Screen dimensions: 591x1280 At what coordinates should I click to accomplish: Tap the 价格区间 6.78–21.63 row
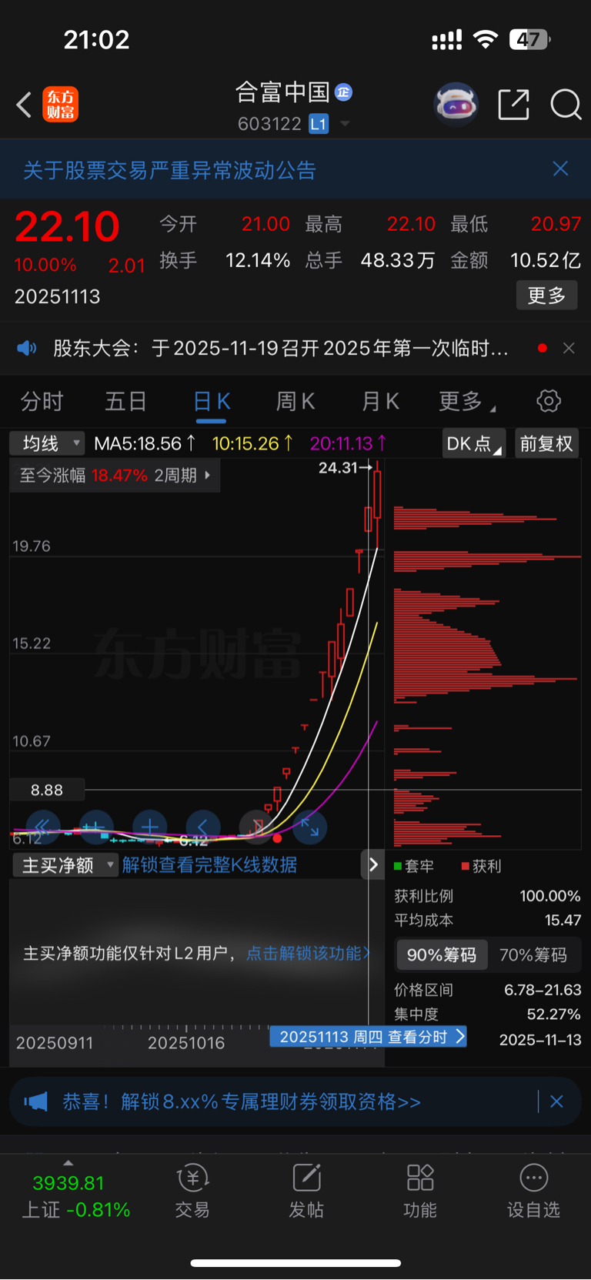[488, 990]
